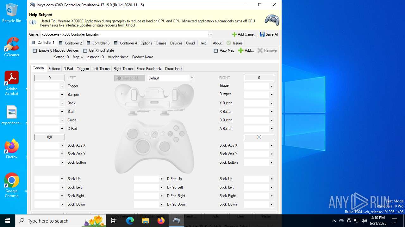Screen dimensions: 405x227
Task: Click the green plus Add device icon
Action: tap(241, 50)
